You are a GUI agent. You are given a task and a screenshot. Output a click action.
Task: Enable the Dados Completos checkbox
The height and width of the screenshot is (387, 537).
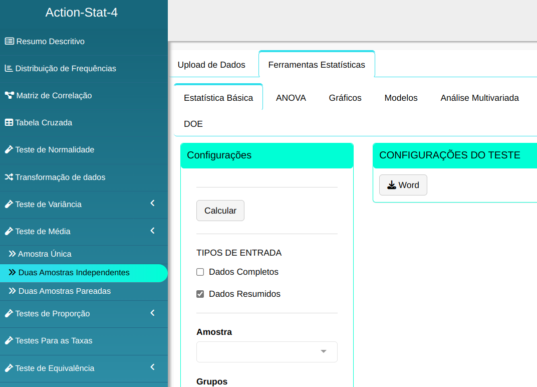click(x=200, y=272)
